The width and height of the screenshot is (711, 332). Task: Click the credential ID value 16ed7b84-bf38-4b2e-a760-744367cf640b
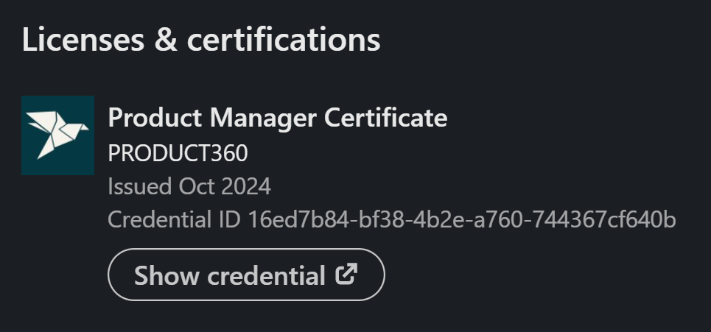(462, 219)
